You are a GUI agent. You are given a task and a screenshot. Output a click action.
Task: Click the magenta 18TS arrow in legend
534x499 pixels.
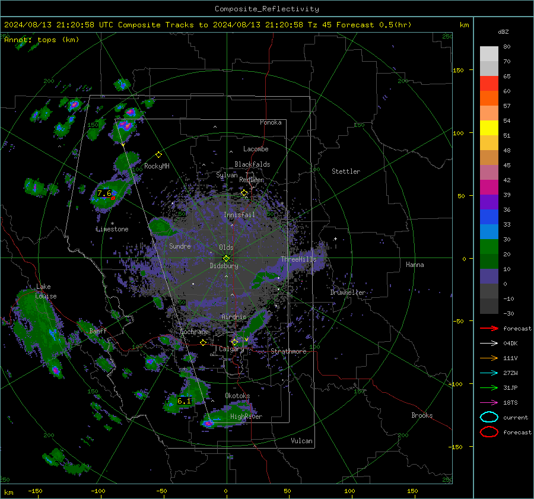(x=489, y=403)
